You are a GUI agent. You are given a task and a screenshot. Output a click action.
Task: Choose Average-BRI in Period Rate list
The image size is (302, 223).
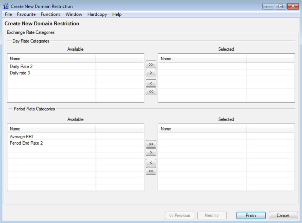21,137
